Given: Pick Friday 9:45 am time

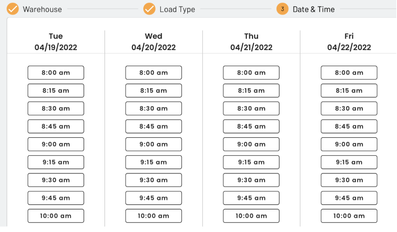Looking at the screenshot, I should (349, 198).
